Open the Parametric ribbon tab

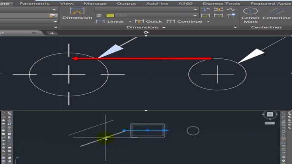(34, 4)
